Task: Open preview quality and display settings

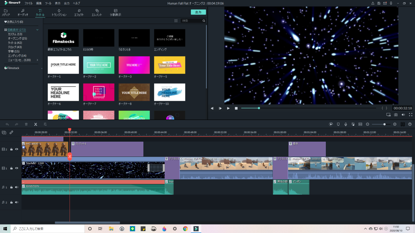Action: [388, 115]
